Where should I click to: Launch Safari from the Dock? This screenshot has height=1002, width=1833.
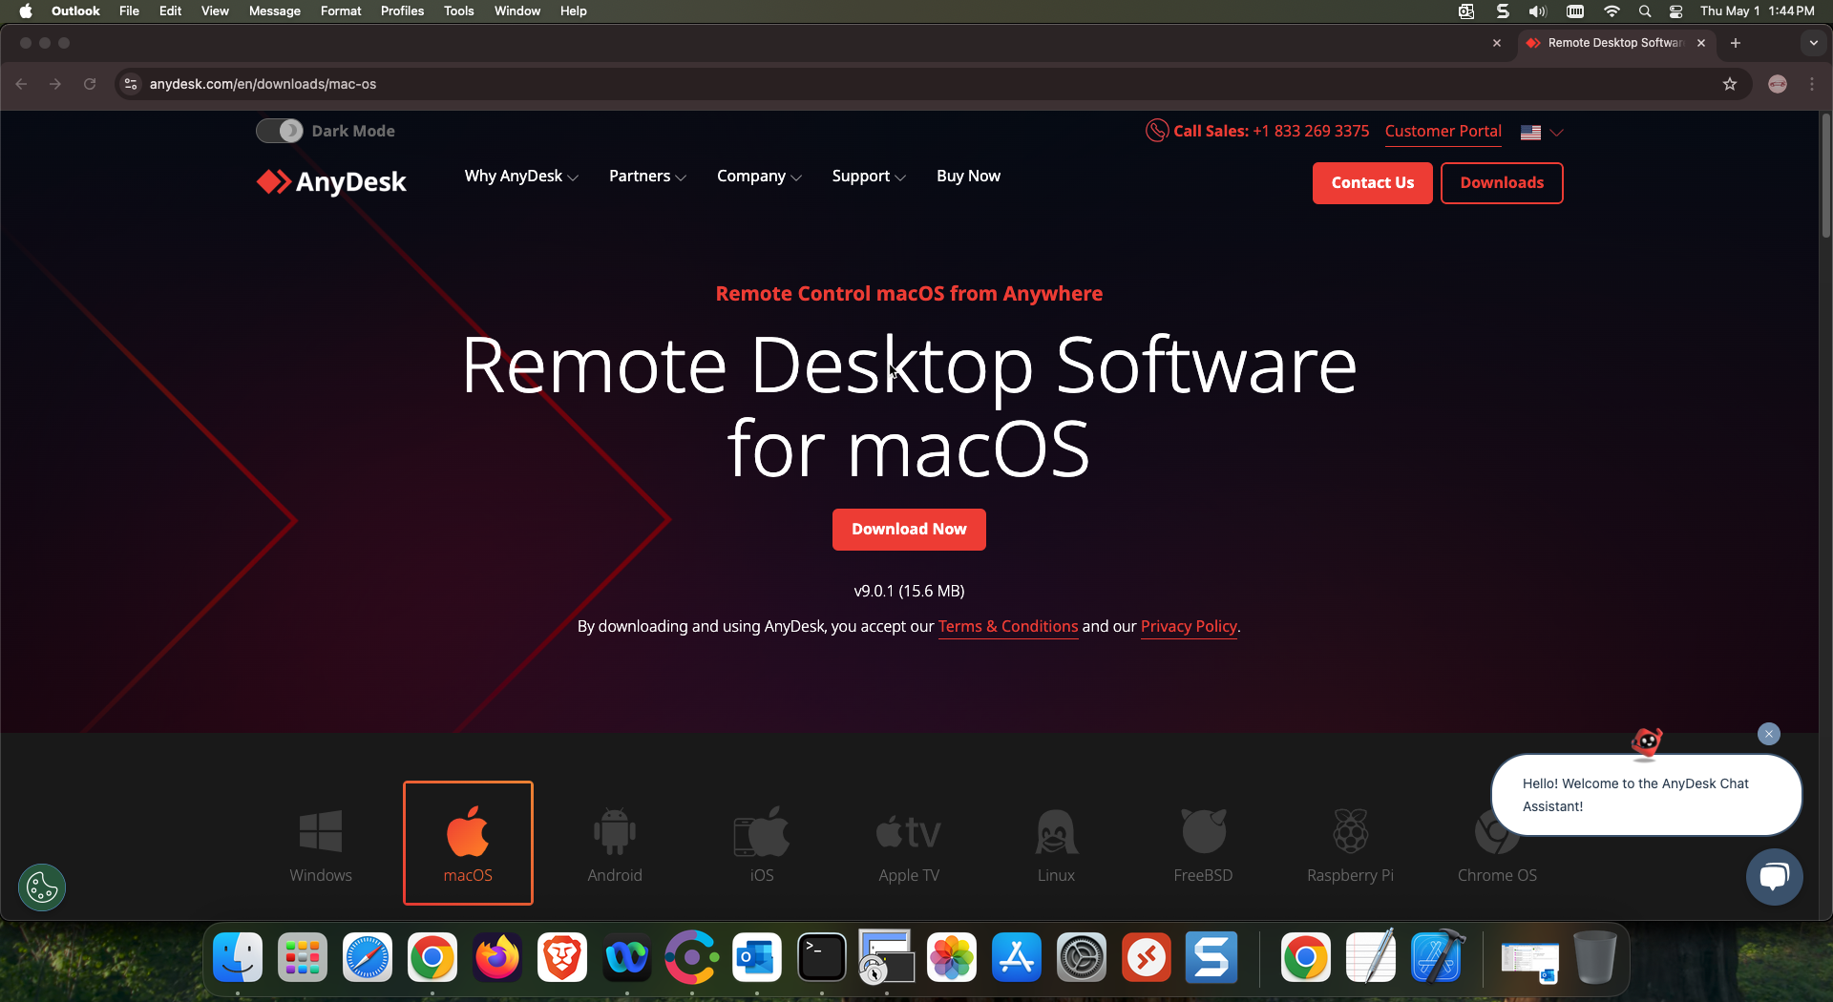tap(368, 957)
